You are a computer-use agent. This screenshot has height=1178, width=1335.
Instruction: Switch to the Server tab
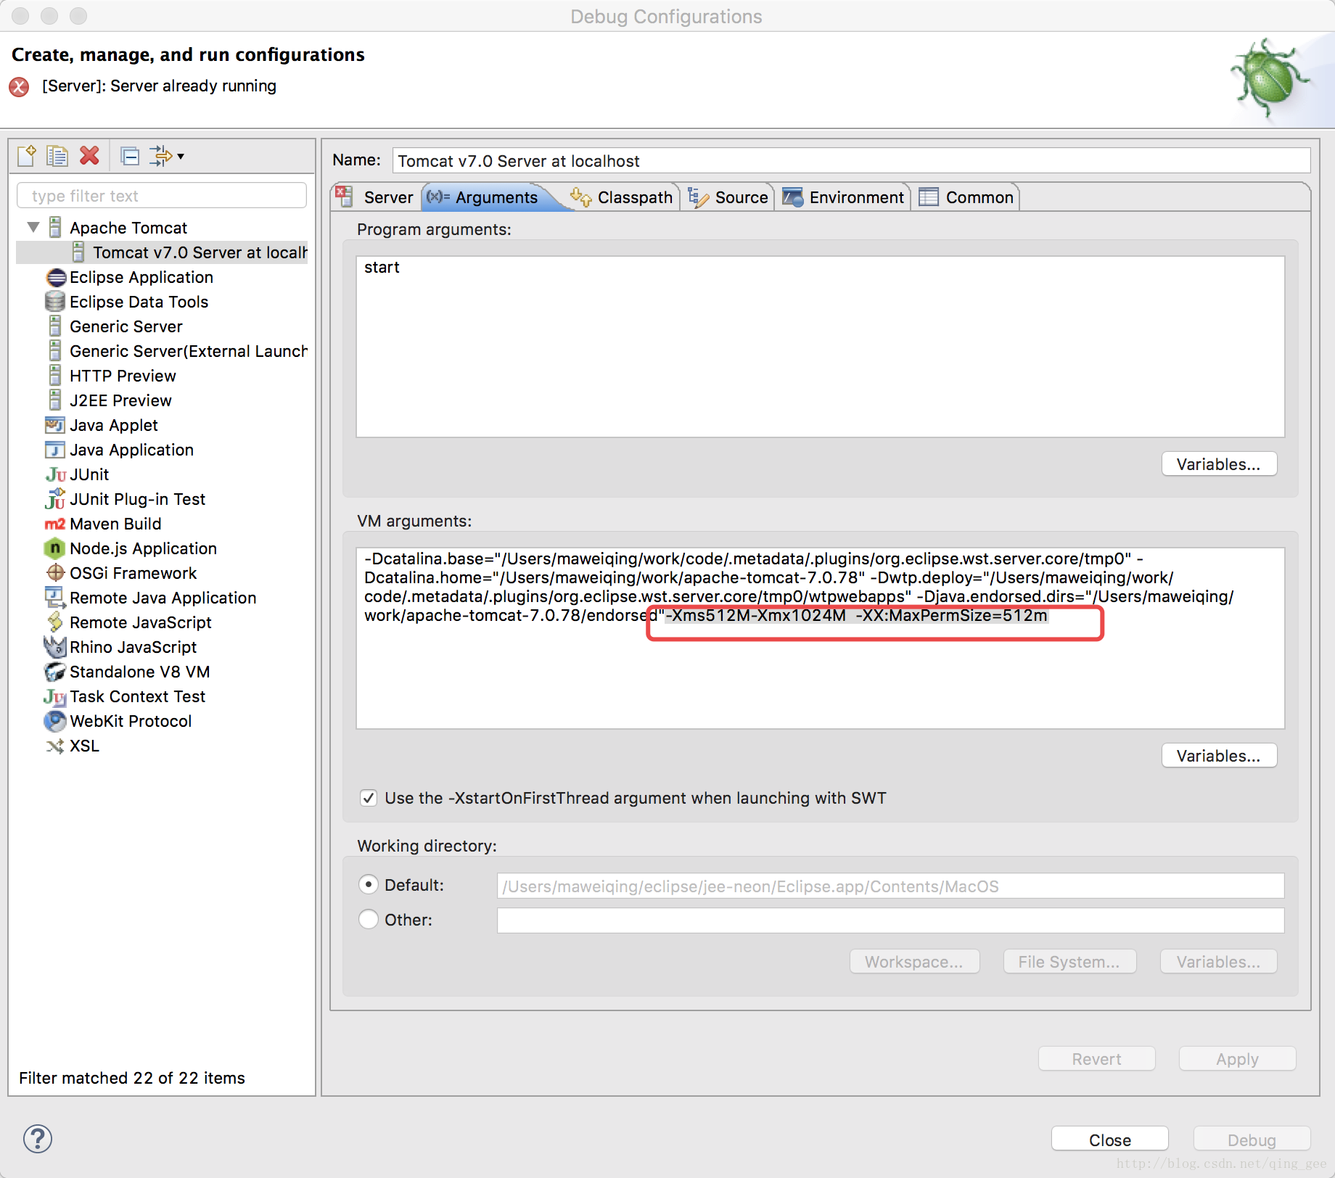(376, 197)
